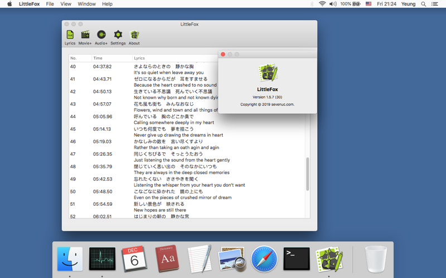This screenshot has width=446, height=278.
Task: Open Preview from the Dock
Action: 232,259
